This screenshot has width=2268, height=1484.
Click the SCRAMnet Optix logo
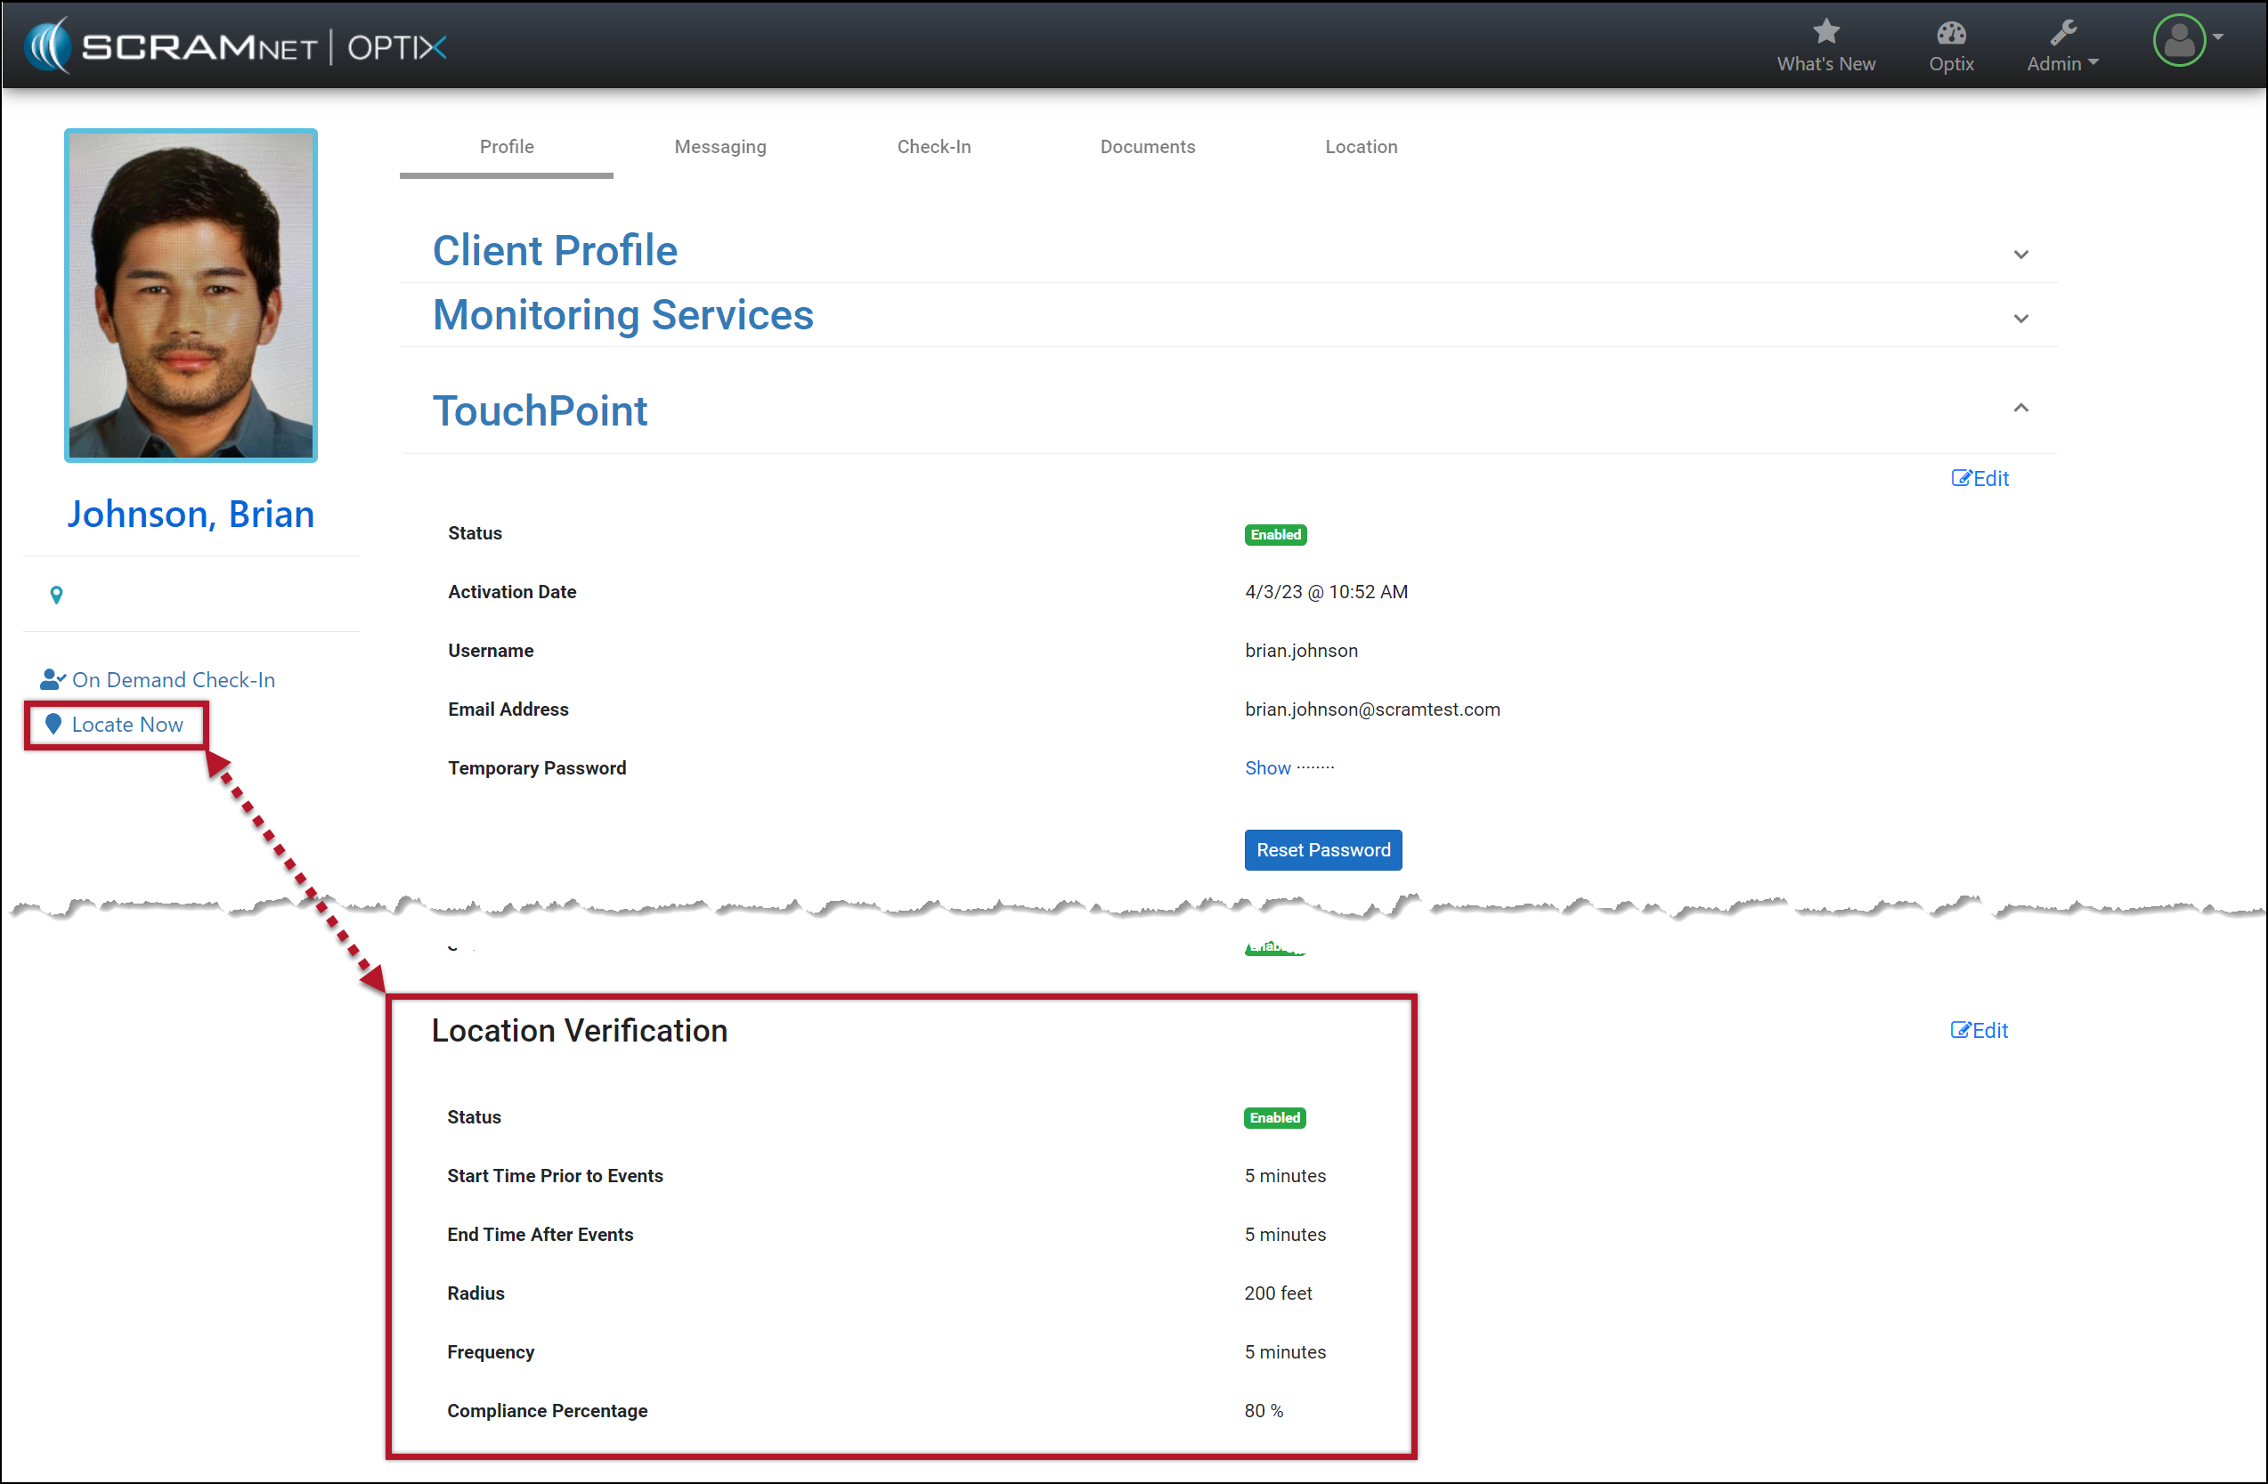pos(236,45)
